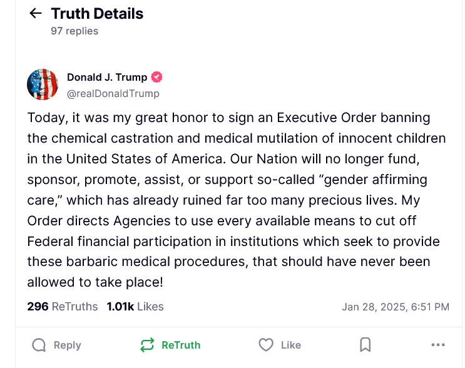Click the heart icon to like
This screenshot has height=368, width=465.
coord(266,345)
